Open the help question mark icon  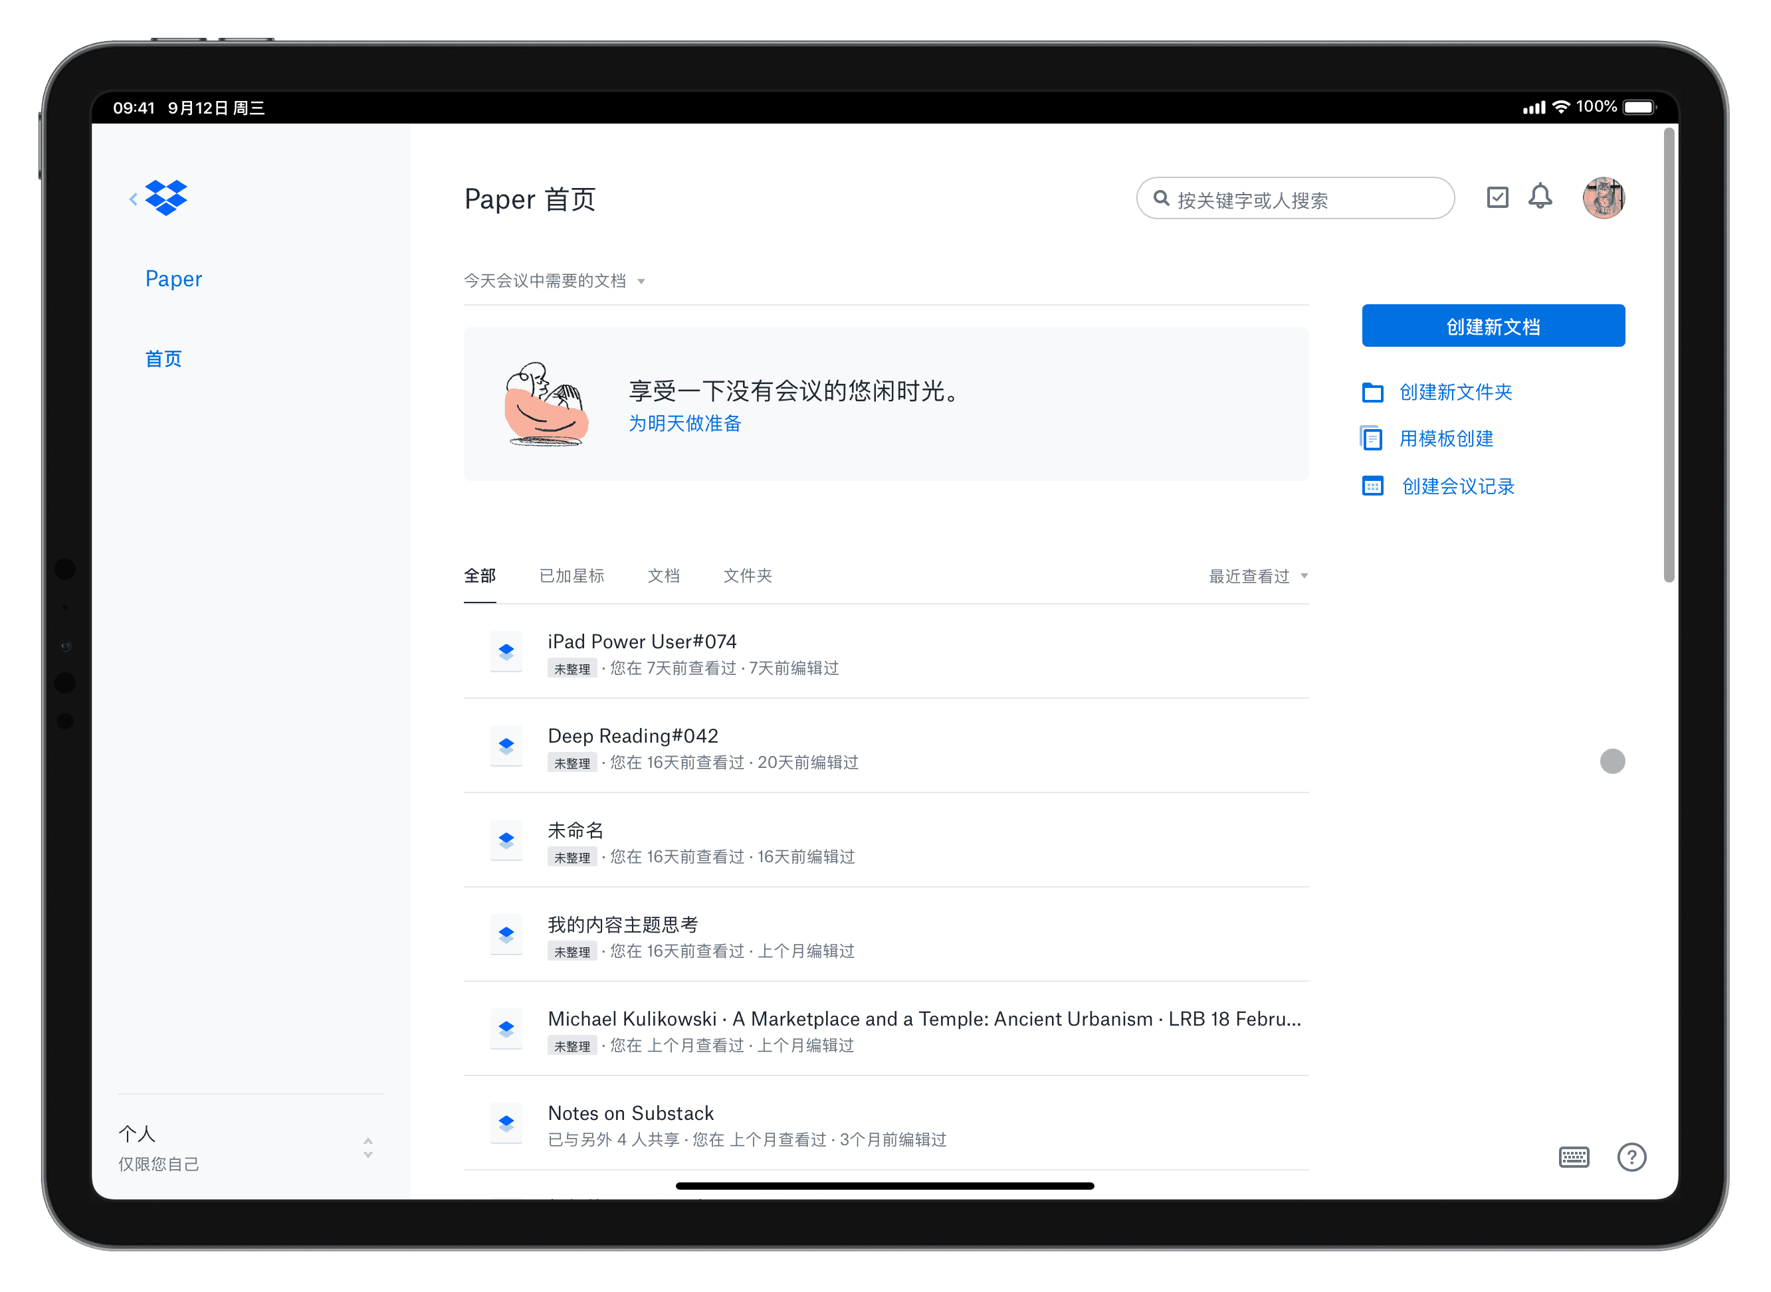[1631, 1157]
